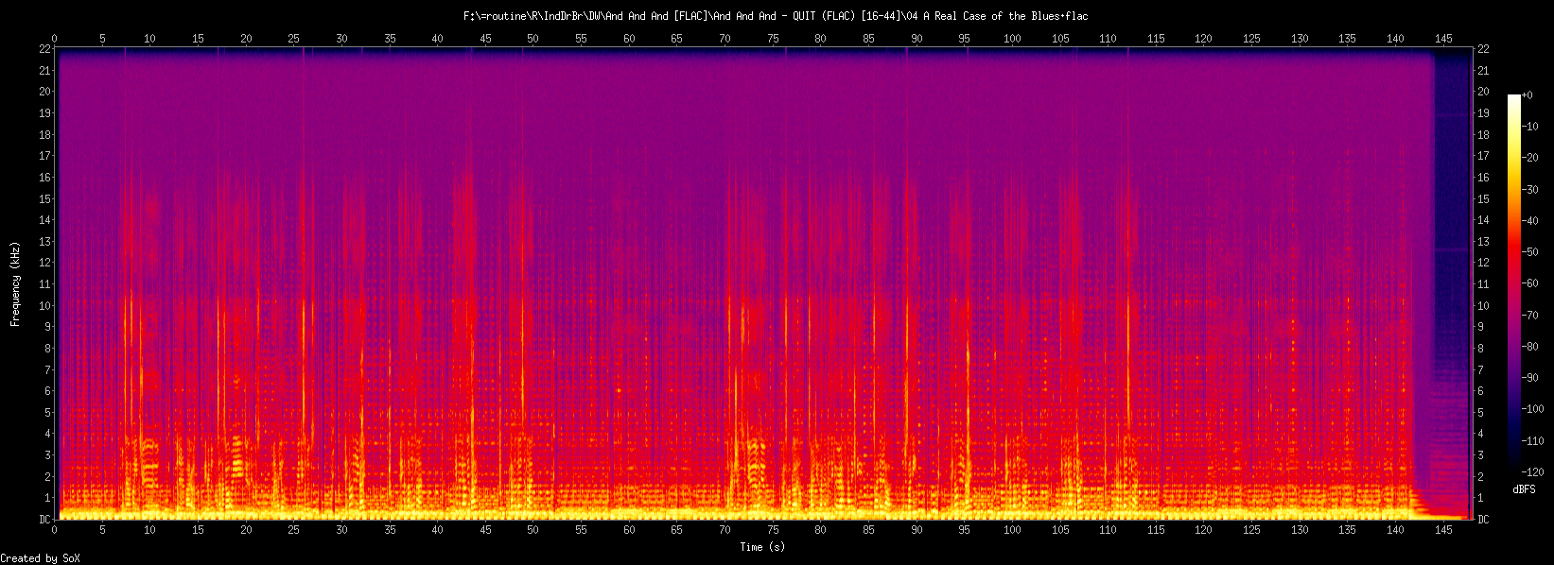Click the '10' tick on left frequency axis
Viewport: 1554px width, 565px height.
pyautogui.click(x=45, y=306)
